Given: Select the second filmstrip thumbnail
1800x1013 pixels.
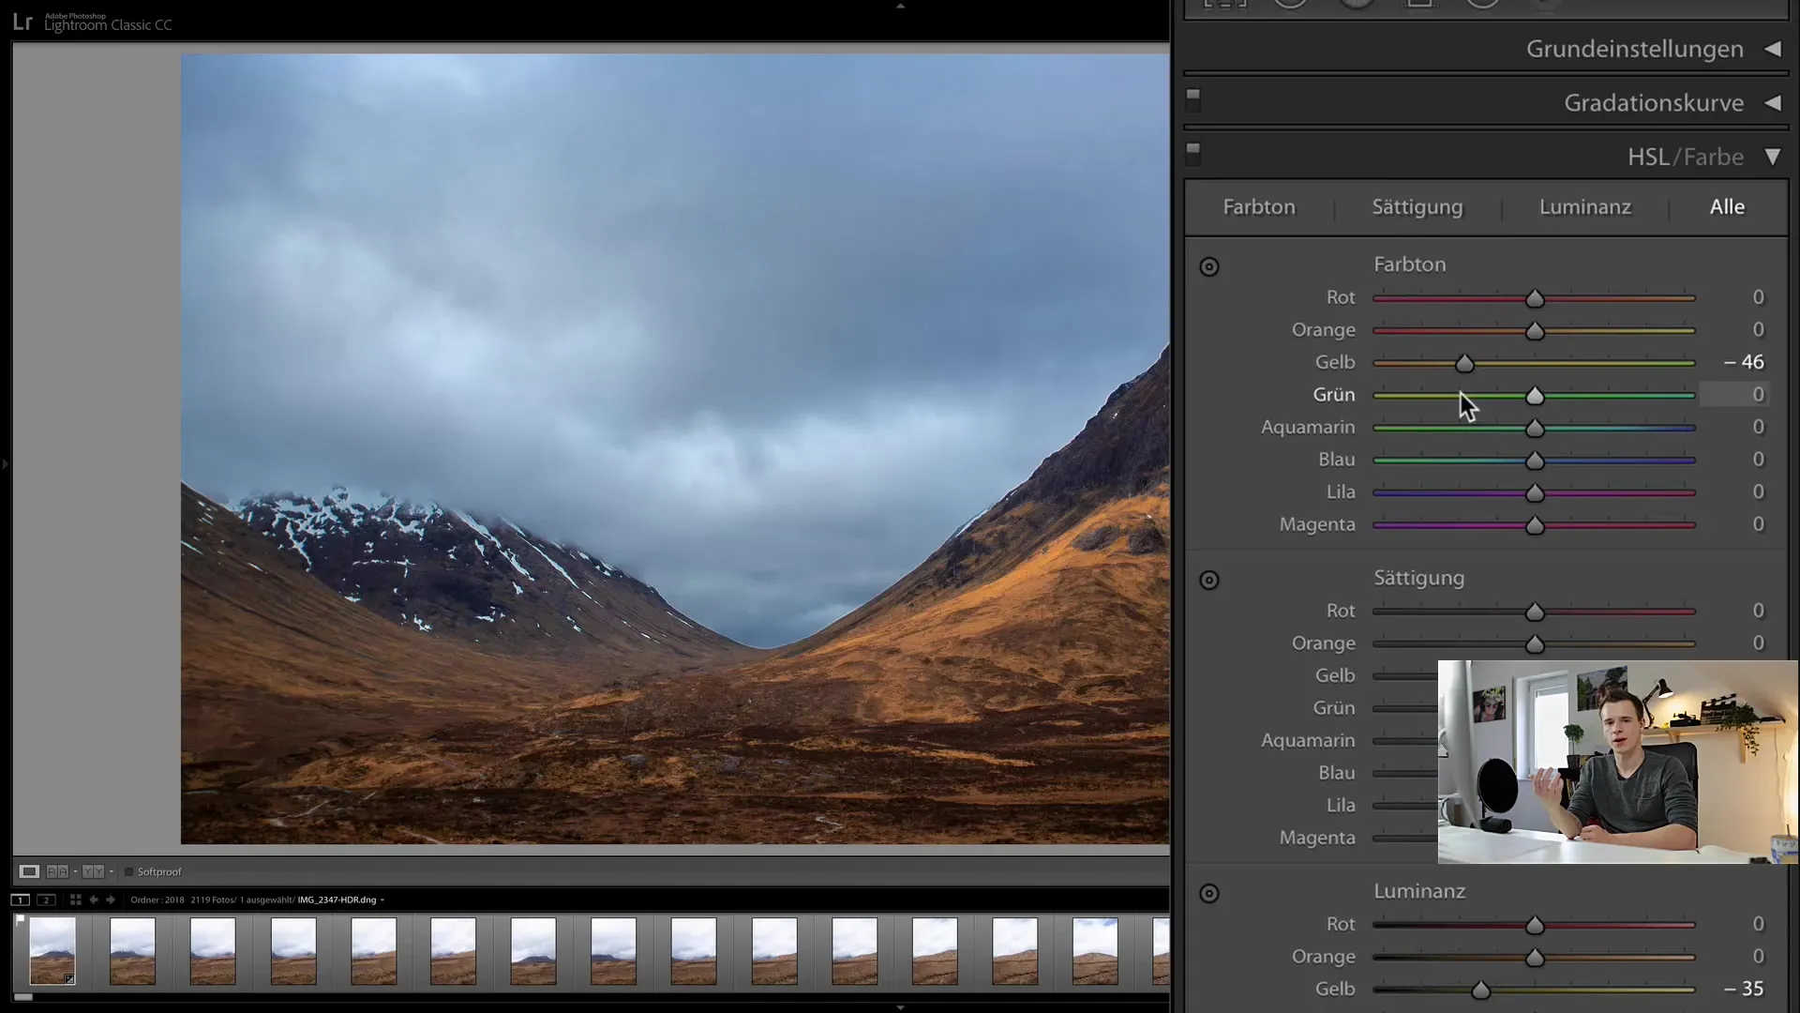Looking at the screenshot, I should tap(132, 951).
